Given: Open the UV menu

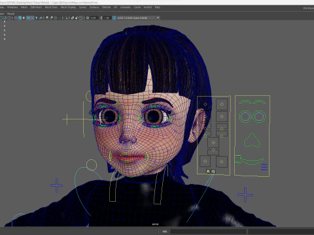Looking at the screenshot, I should point(115,7).
